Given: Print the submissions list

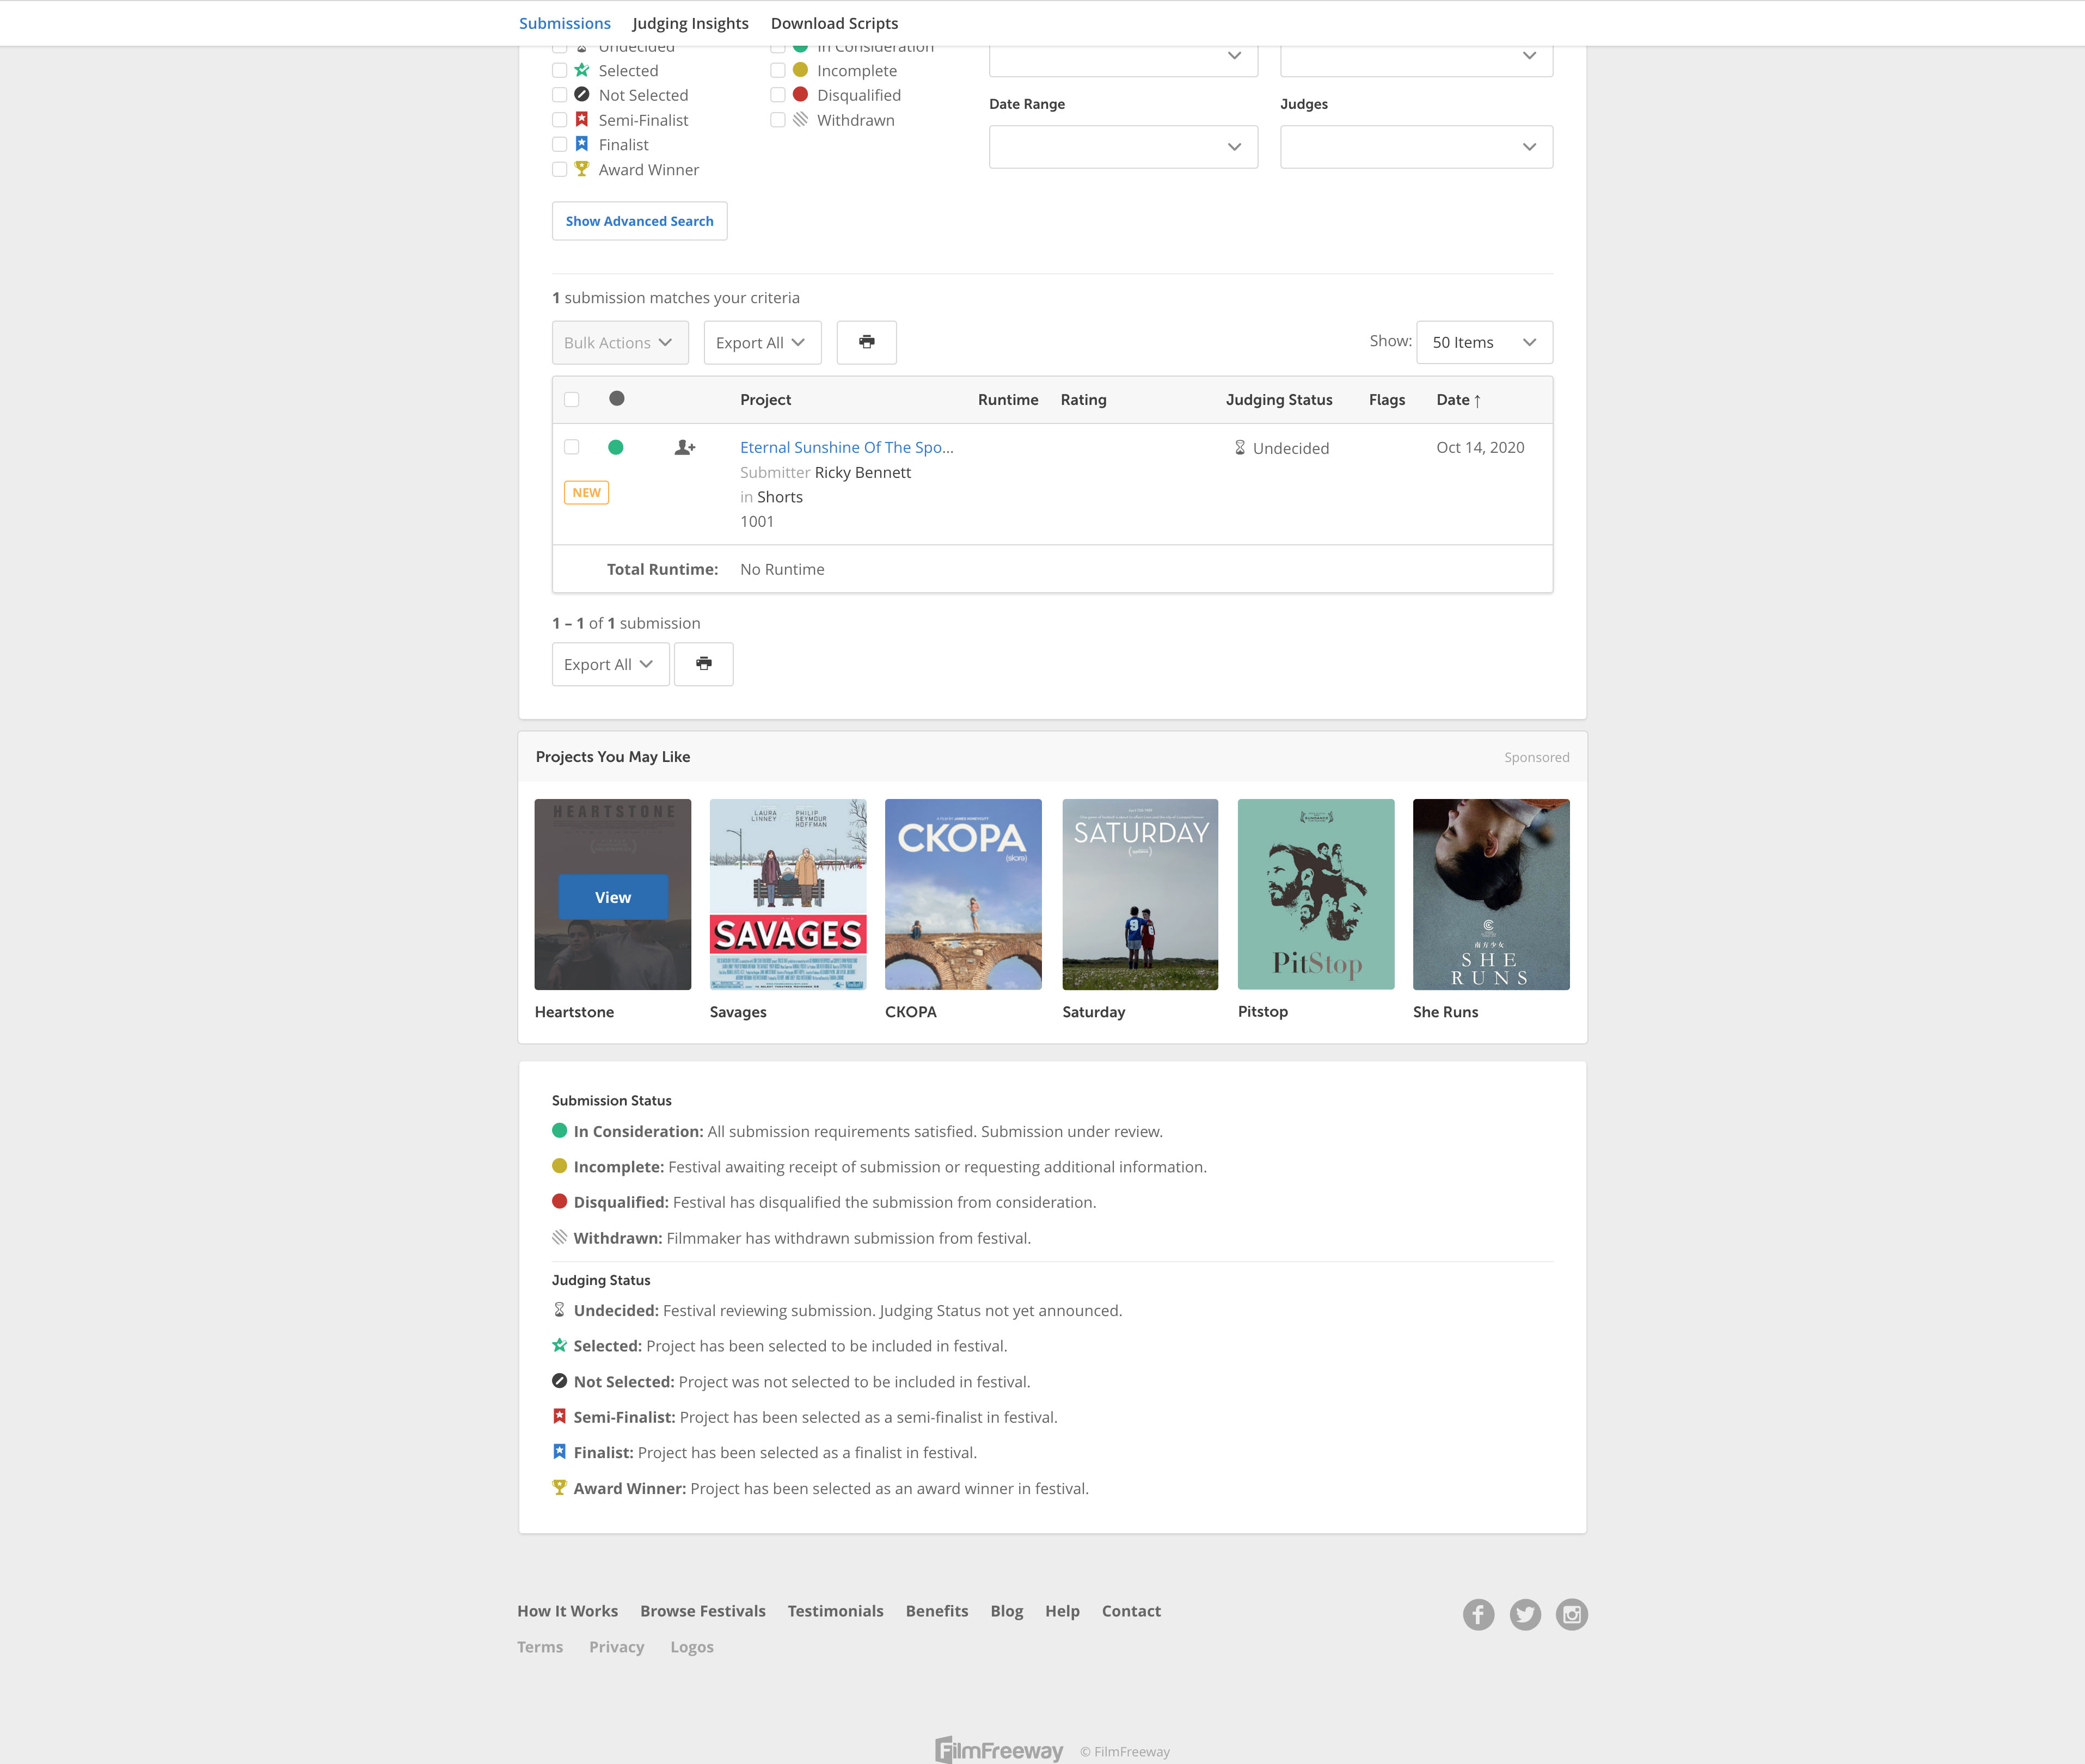Looking at the screenshot, I should (866, 342).
